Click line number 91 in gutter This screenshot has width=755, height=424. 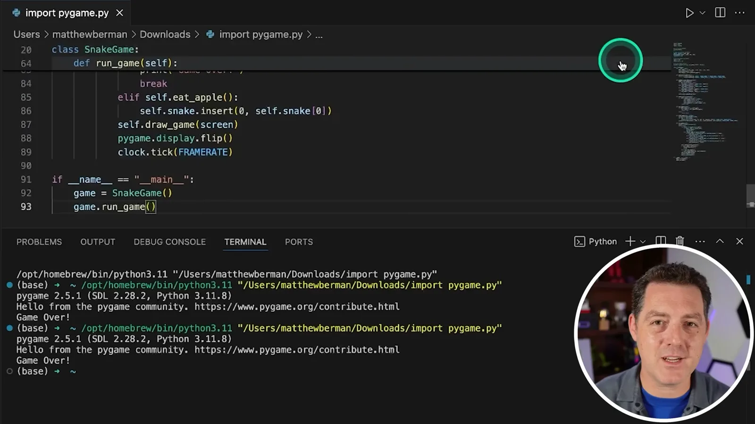point(26,179)
